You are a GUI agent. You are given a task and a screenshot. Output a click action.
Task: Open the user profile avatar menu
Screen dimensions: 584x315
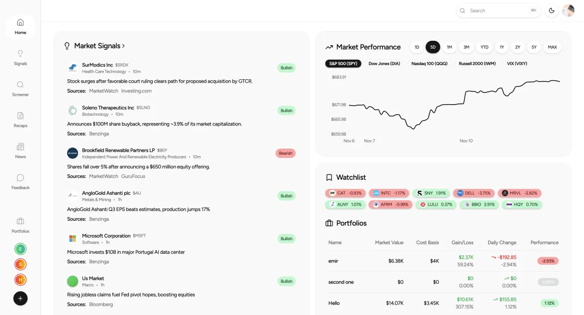568,11
